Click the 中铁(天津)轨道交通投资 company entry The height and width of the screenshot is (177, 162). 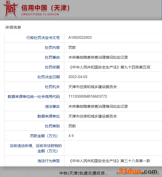tap(83, 173)
